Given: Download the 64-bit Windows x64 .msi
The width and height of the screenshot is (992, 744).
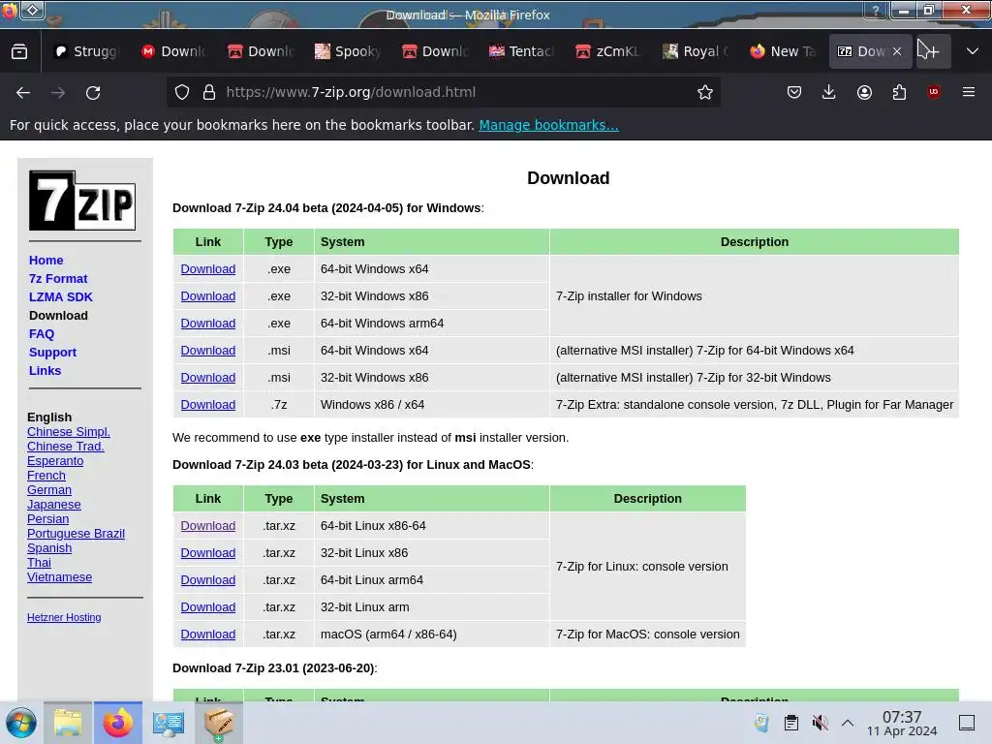Looking at the screenshot, I should 208,351.
